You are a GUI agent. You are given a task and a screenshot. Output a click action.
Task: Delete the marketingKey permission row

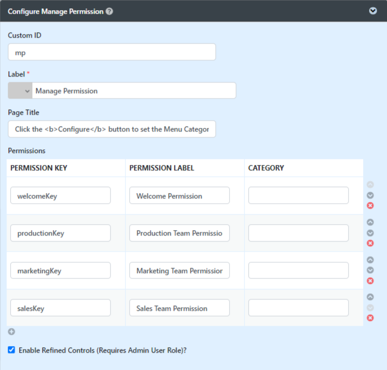coord(370,281)
